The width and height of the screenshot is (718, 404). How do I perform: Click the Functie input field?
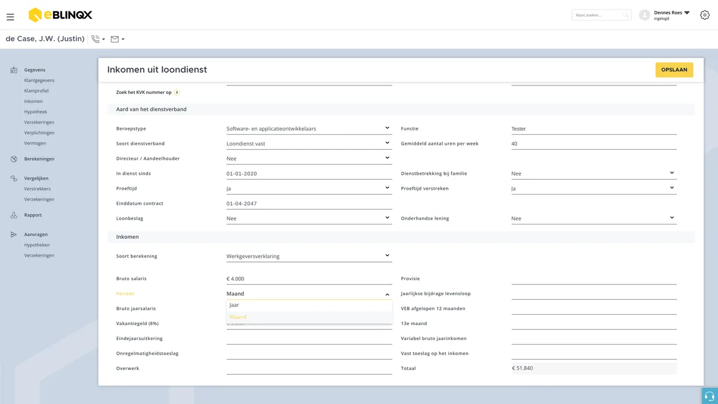coord(594,129)
